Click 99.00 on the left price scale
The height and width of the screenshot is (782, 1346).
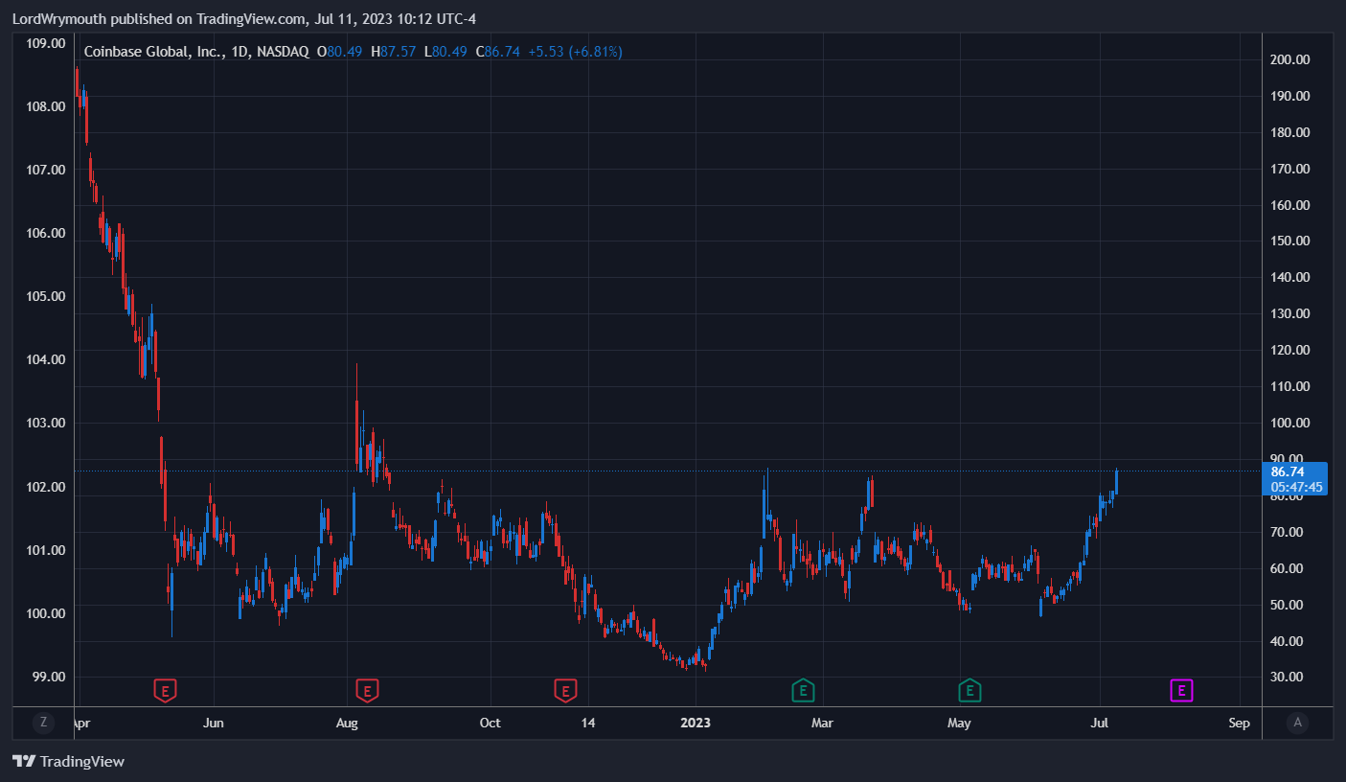(x=51, y=677)
